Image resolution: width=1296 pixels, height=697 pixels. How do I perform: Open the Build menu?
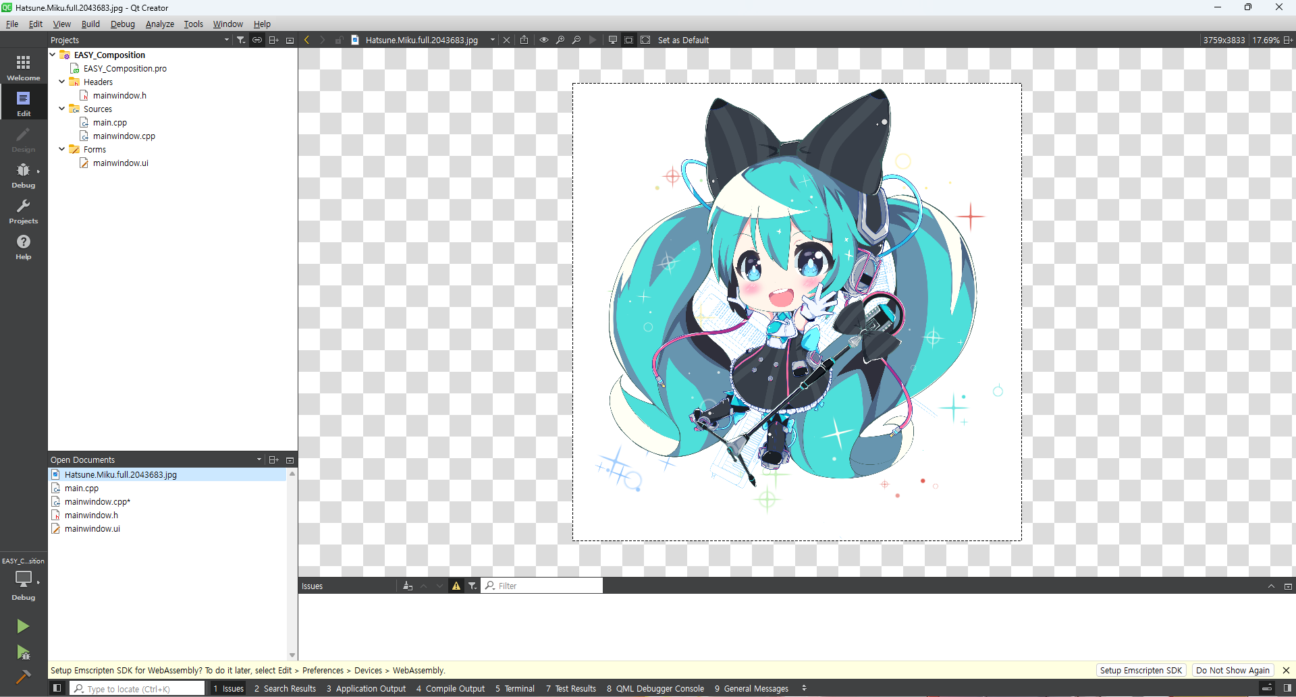coord(90,24)
